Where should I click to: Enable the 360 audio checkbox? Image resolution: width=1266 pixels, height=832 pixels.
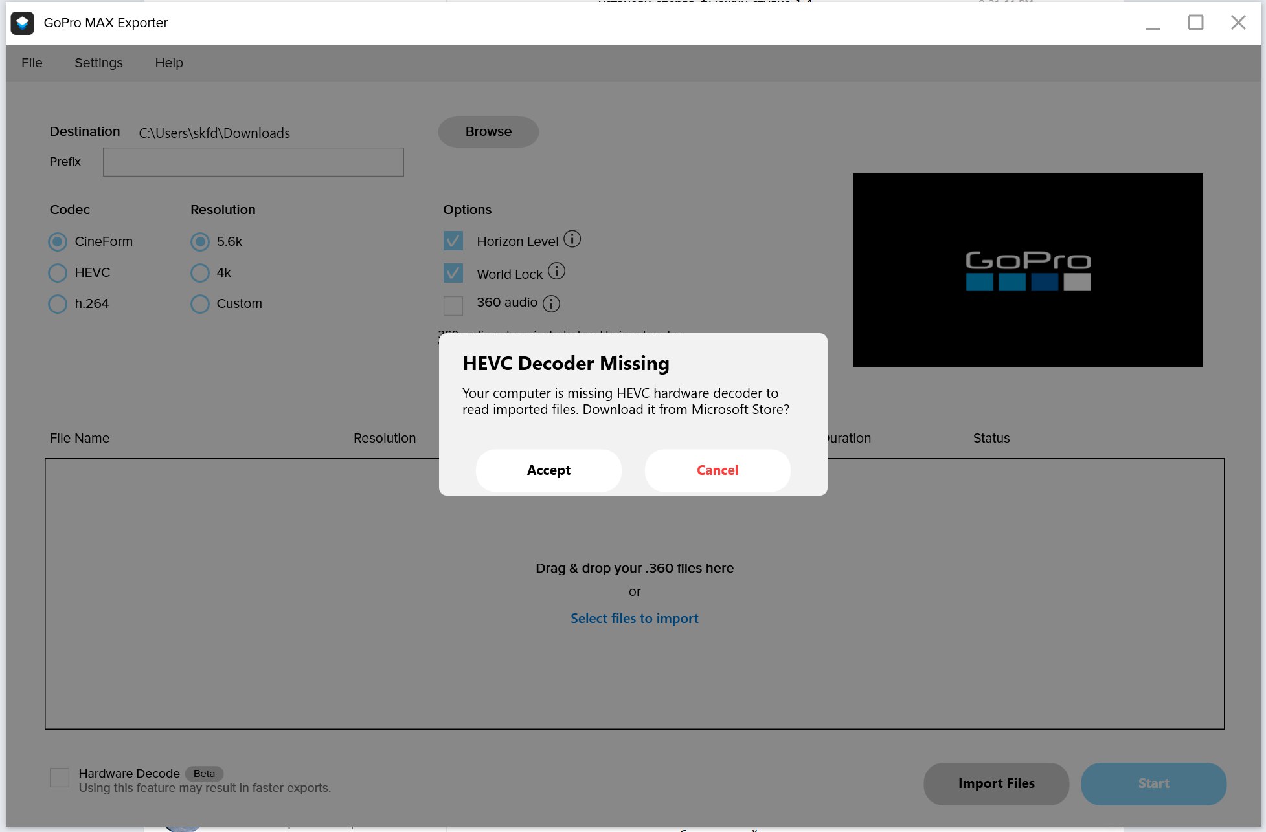453,305
